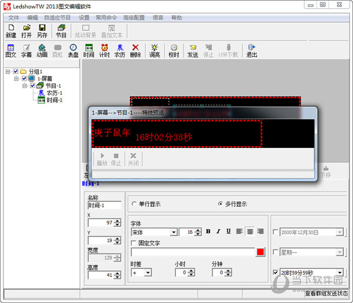Disable the 20时59分59秒 time format checkbox
353x303 pixels.
275,272
